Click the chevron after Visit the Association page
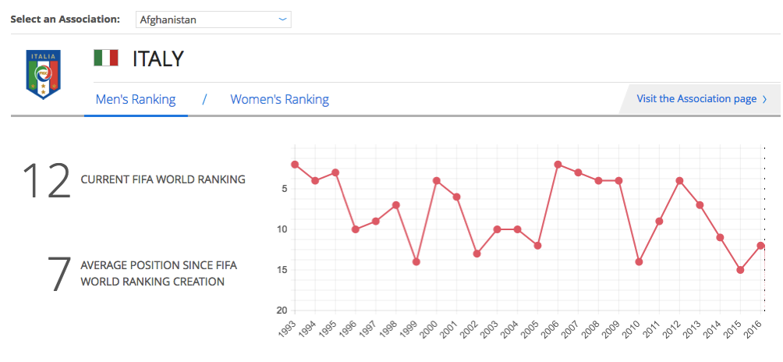Image resolution: width=783 pixels, height=362 pixels. click(765, 99)
